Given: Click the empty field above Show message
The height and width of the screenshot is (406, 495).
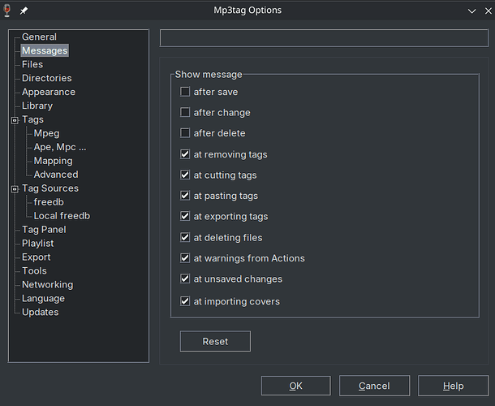Looking at the screenshot, I should 324,38.
